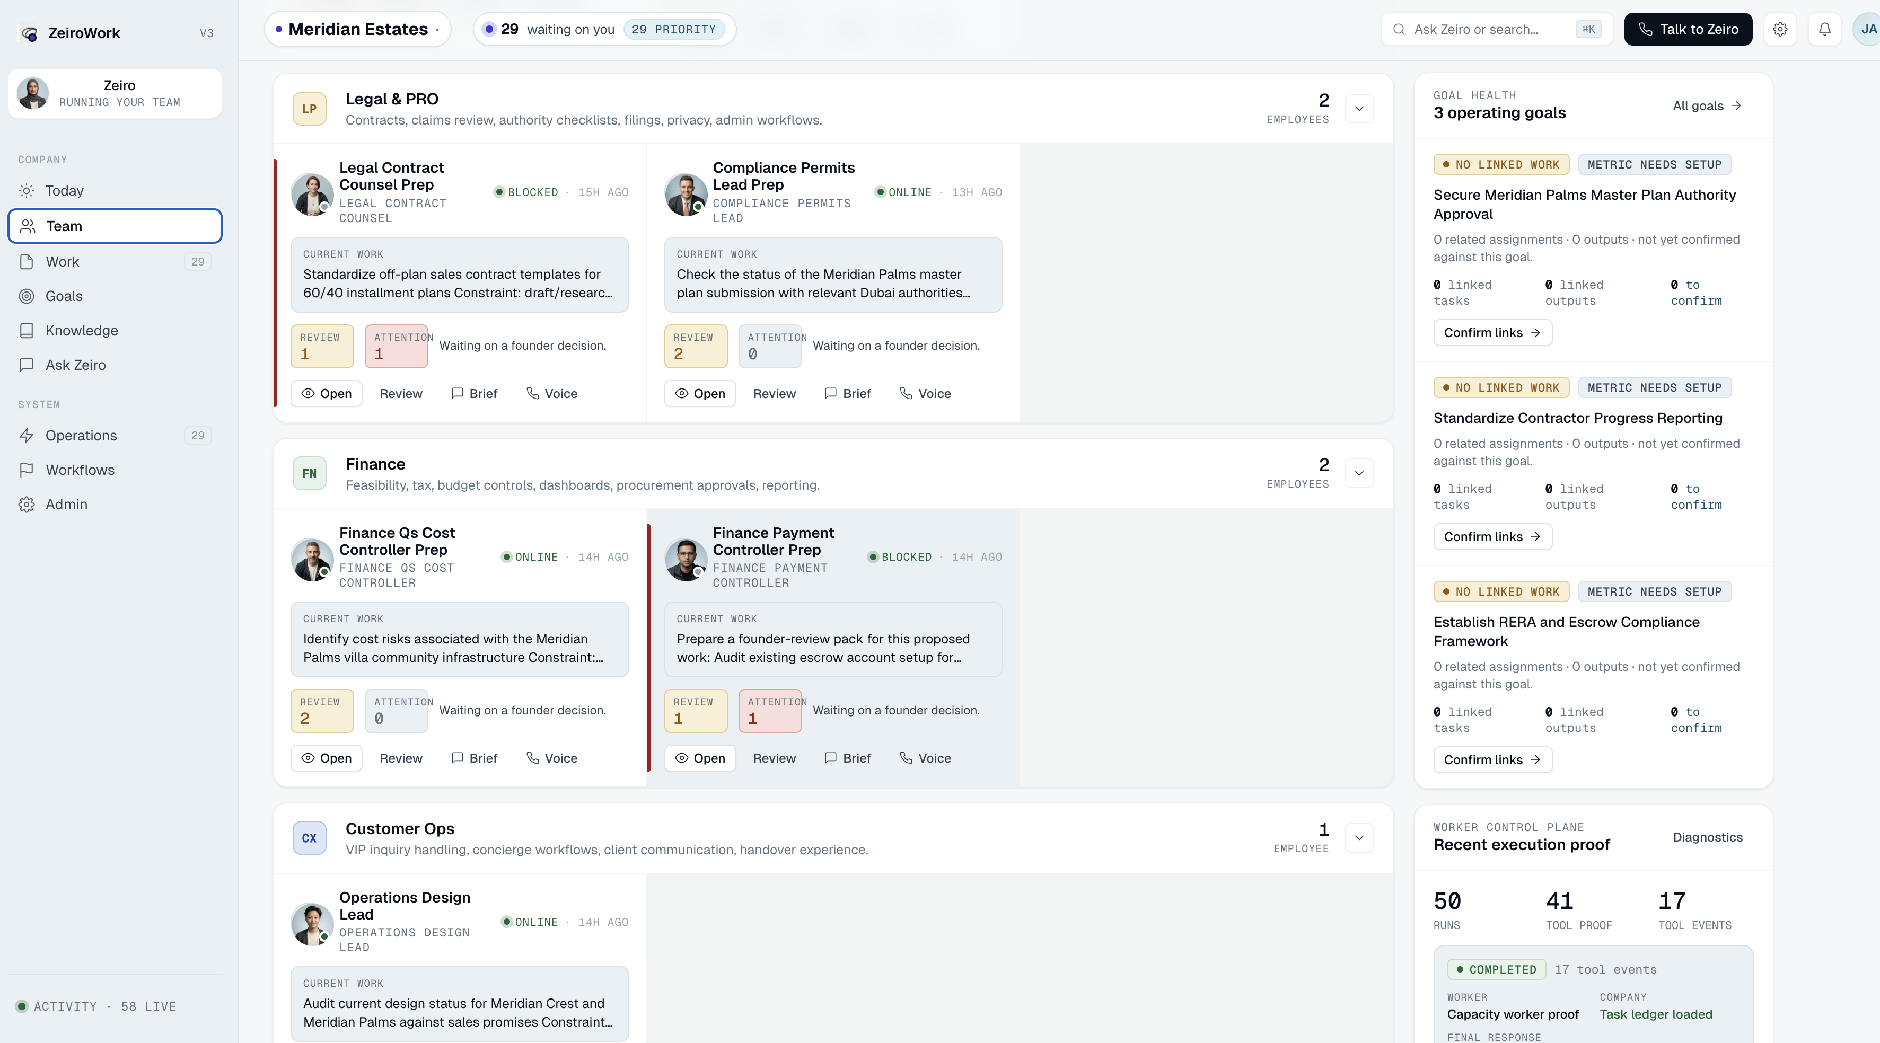Click Review for Compliance Permits Lead Prep
This screenshot has height=1043, width=1880.
775,393
